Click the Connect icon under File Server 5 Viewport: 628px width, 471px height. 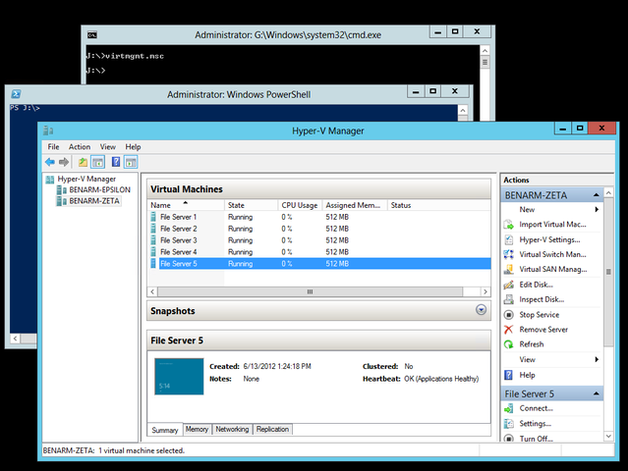[x=509, y=408]
